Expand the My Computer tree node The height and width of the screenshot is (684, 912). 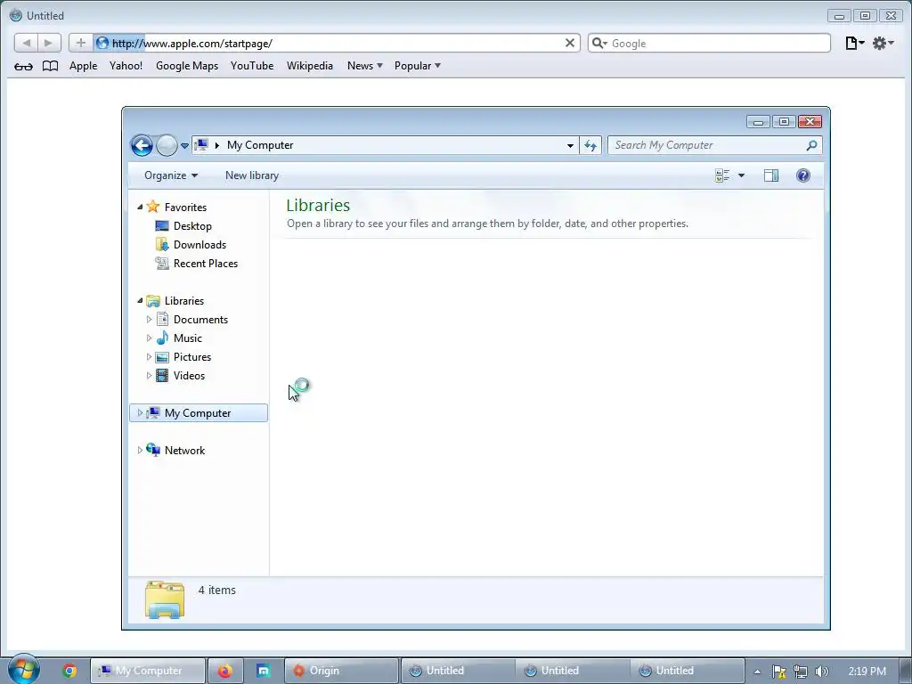pyautogui.click(x=140, y=413)
